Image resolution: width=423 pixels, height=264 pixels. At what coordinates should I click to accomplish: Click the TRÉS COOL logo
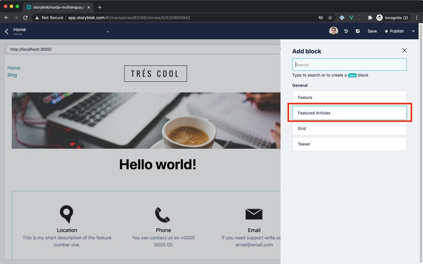pyautogui.click(x=156, y=73)
